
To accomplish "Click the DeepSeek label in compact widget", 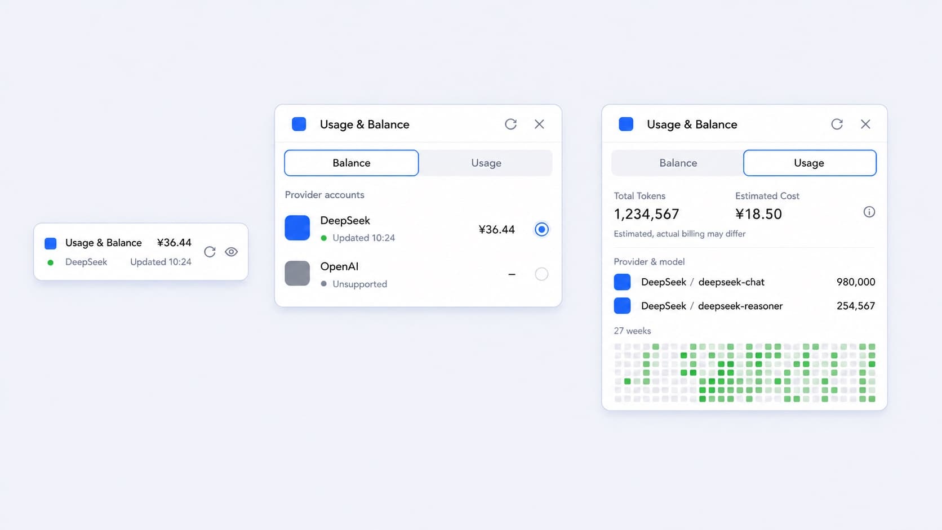I will point(86,262).
